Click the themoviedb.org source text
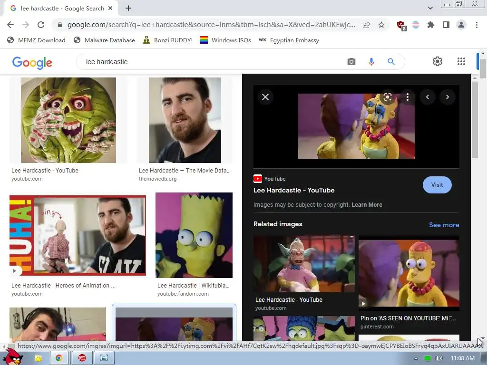Image resolution: width=487 pixels, height=365 pixels. click(157, 179)
